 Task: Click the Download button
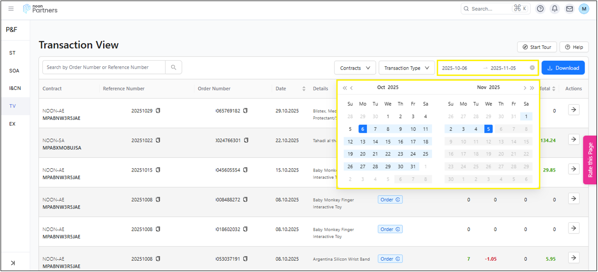[563, 68]
